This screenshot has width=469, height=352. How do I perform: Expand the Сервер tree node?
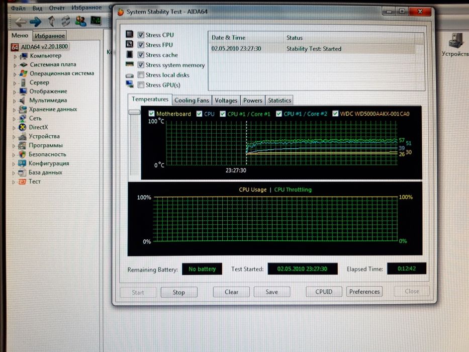tap(15, 83)
